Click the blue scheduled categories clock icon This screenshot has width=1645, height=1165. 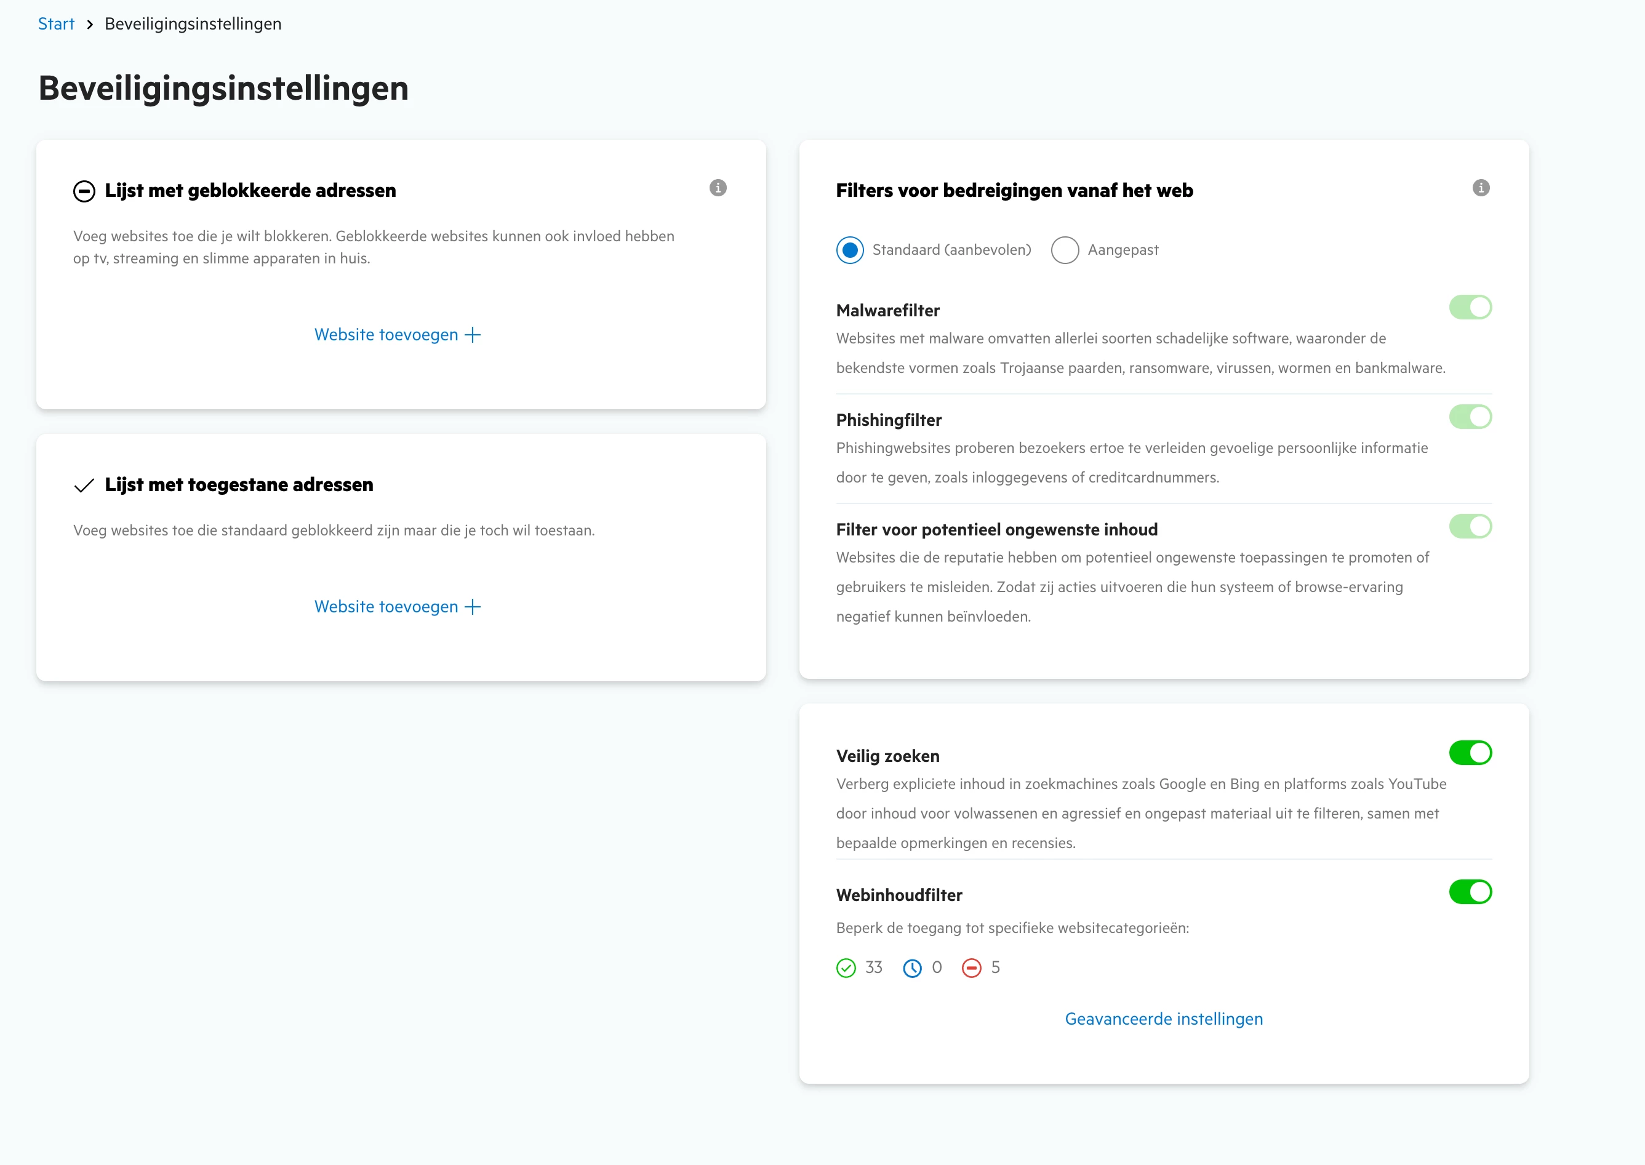coord(912,967)
